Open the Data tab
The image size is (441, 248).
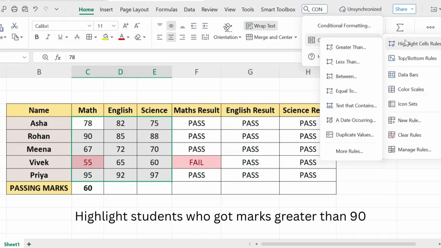click(x=189, y=9)
